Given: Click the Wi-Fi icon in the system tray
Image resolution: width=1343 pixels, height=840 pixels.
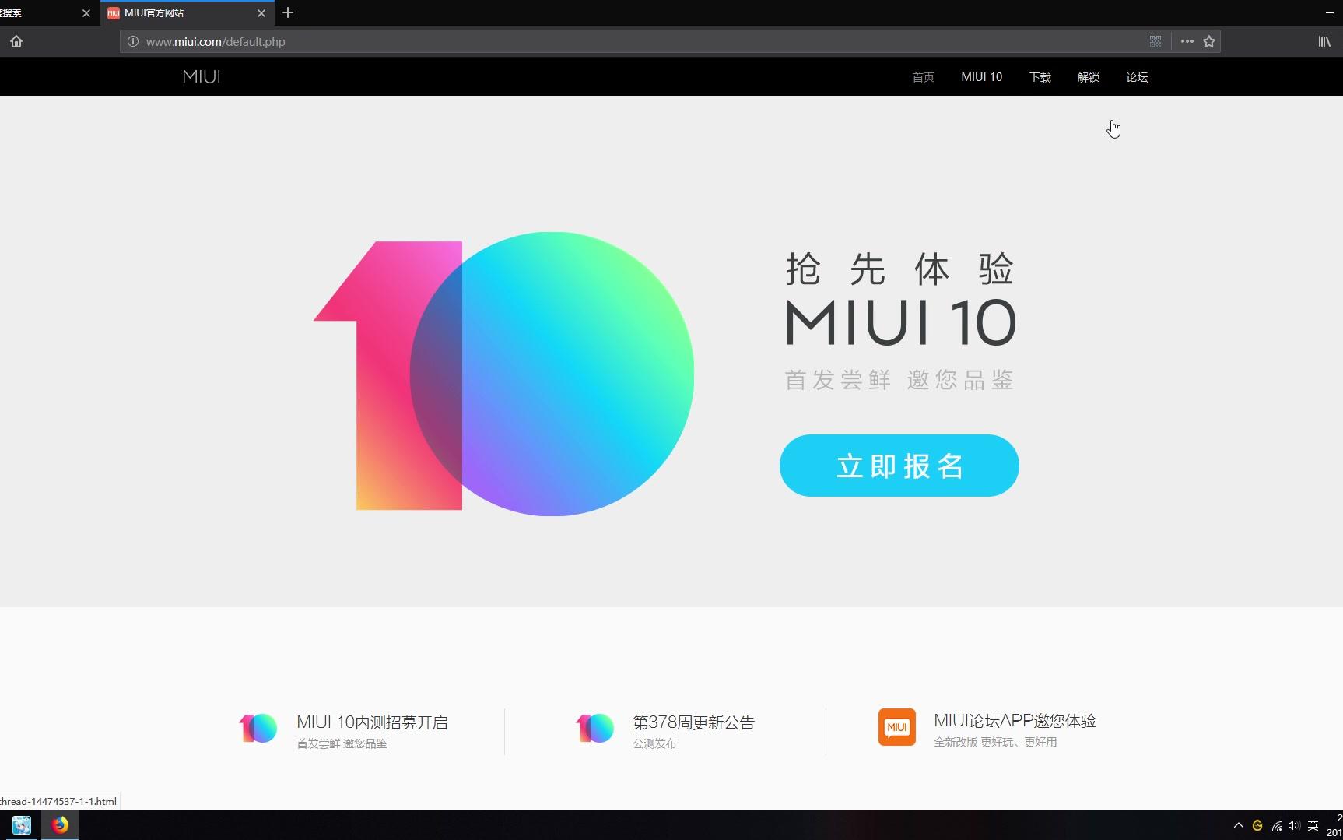Looking at the screenshot, I should point(1275,825).
